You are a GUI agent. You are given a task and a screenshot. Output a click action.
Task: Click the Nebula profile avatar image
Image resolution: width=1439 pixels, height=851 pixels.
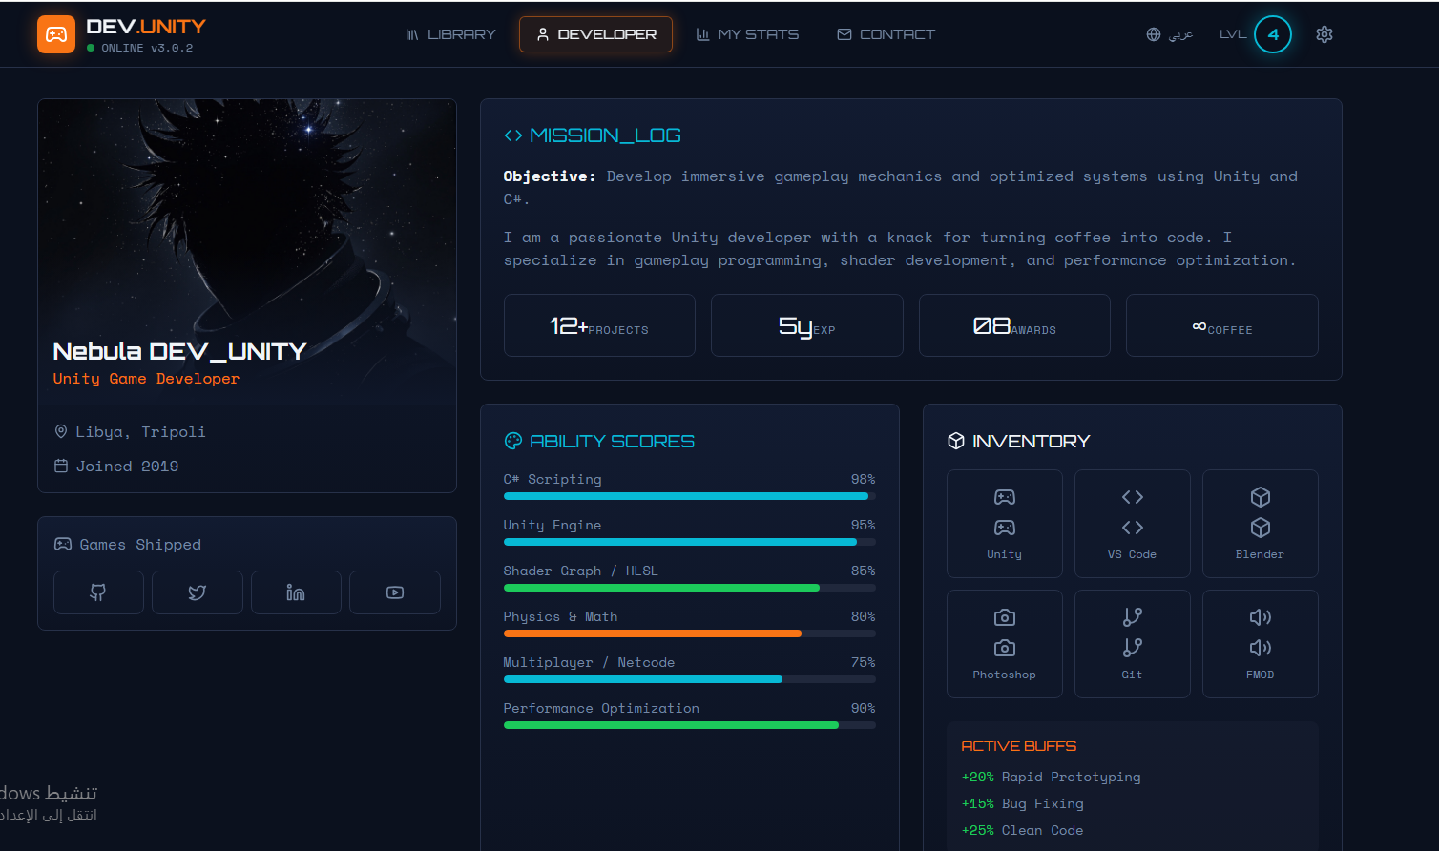tap(246, 219)
